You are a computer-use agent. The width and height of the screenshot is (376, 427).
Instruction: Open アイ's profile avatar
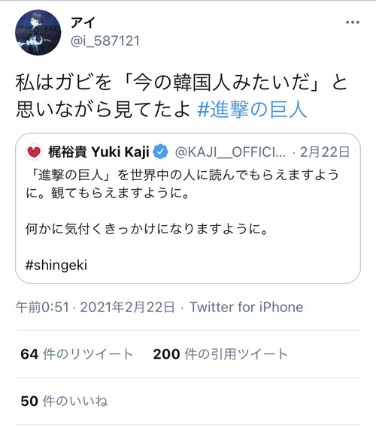(38, 32)
